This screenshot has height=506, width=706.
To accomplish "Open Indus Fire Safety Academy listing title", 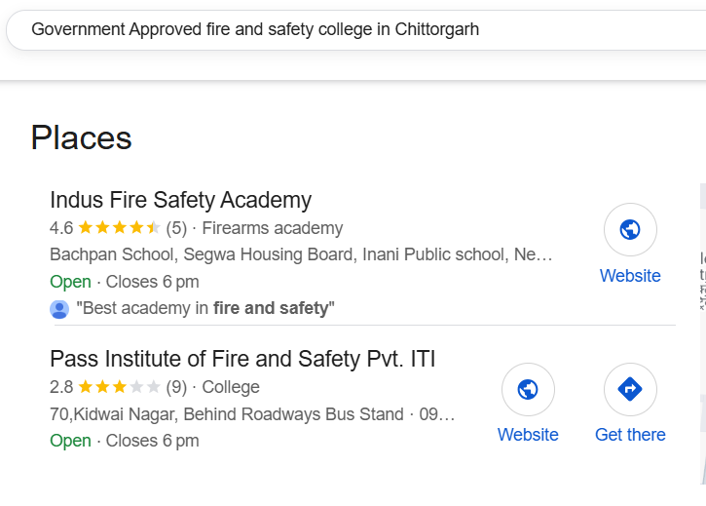I will [x=180, y=200].
